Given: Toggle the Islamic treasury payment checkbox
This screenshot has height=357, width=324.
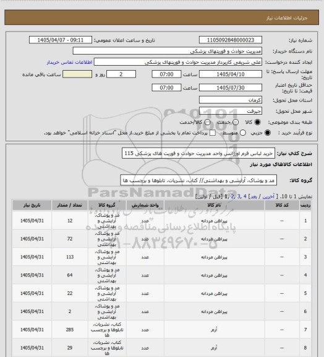Looking at the screenshot, I should pyautogui.click(x=213, y=133).
